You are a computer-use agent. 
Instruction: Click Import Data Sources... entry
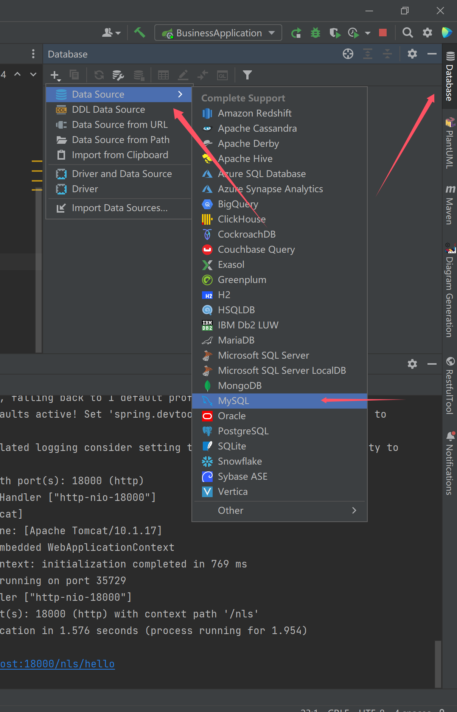point(119,208)
